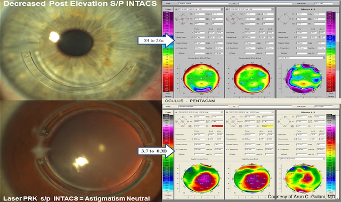Image resolution: width=341 pixels, height=202 pixels.
Task: Click the K2 value field of upper exam A
Action: pyautogui.click(x=199, y=14)
